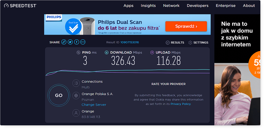Select the Enterprise menu item
Image resolution: width=264 pixels, height=129 pixels.
(x=225, y=6)
